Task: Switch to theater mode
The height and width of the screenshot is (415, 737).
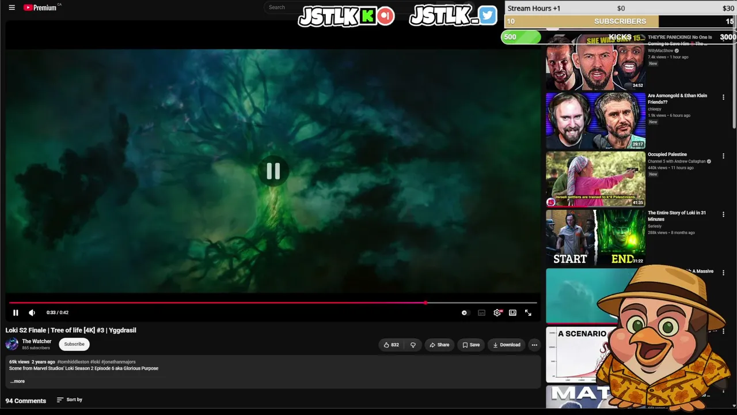Action: (x=512, y=312)
